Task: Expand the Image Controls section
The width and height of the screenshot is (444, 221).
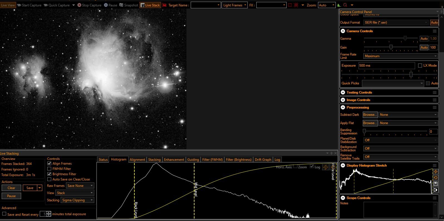Action: click(x=343, y=100)
